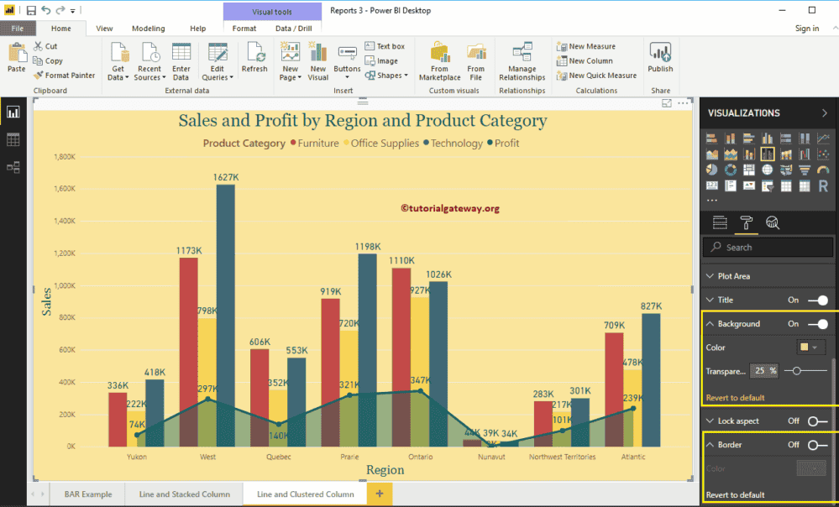Click the Publish button
The image size is (839, 507).
[660, 60]
